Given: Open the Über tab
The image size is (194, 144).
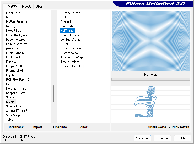Looking at the screenshot, I should [x=39, y=7].
